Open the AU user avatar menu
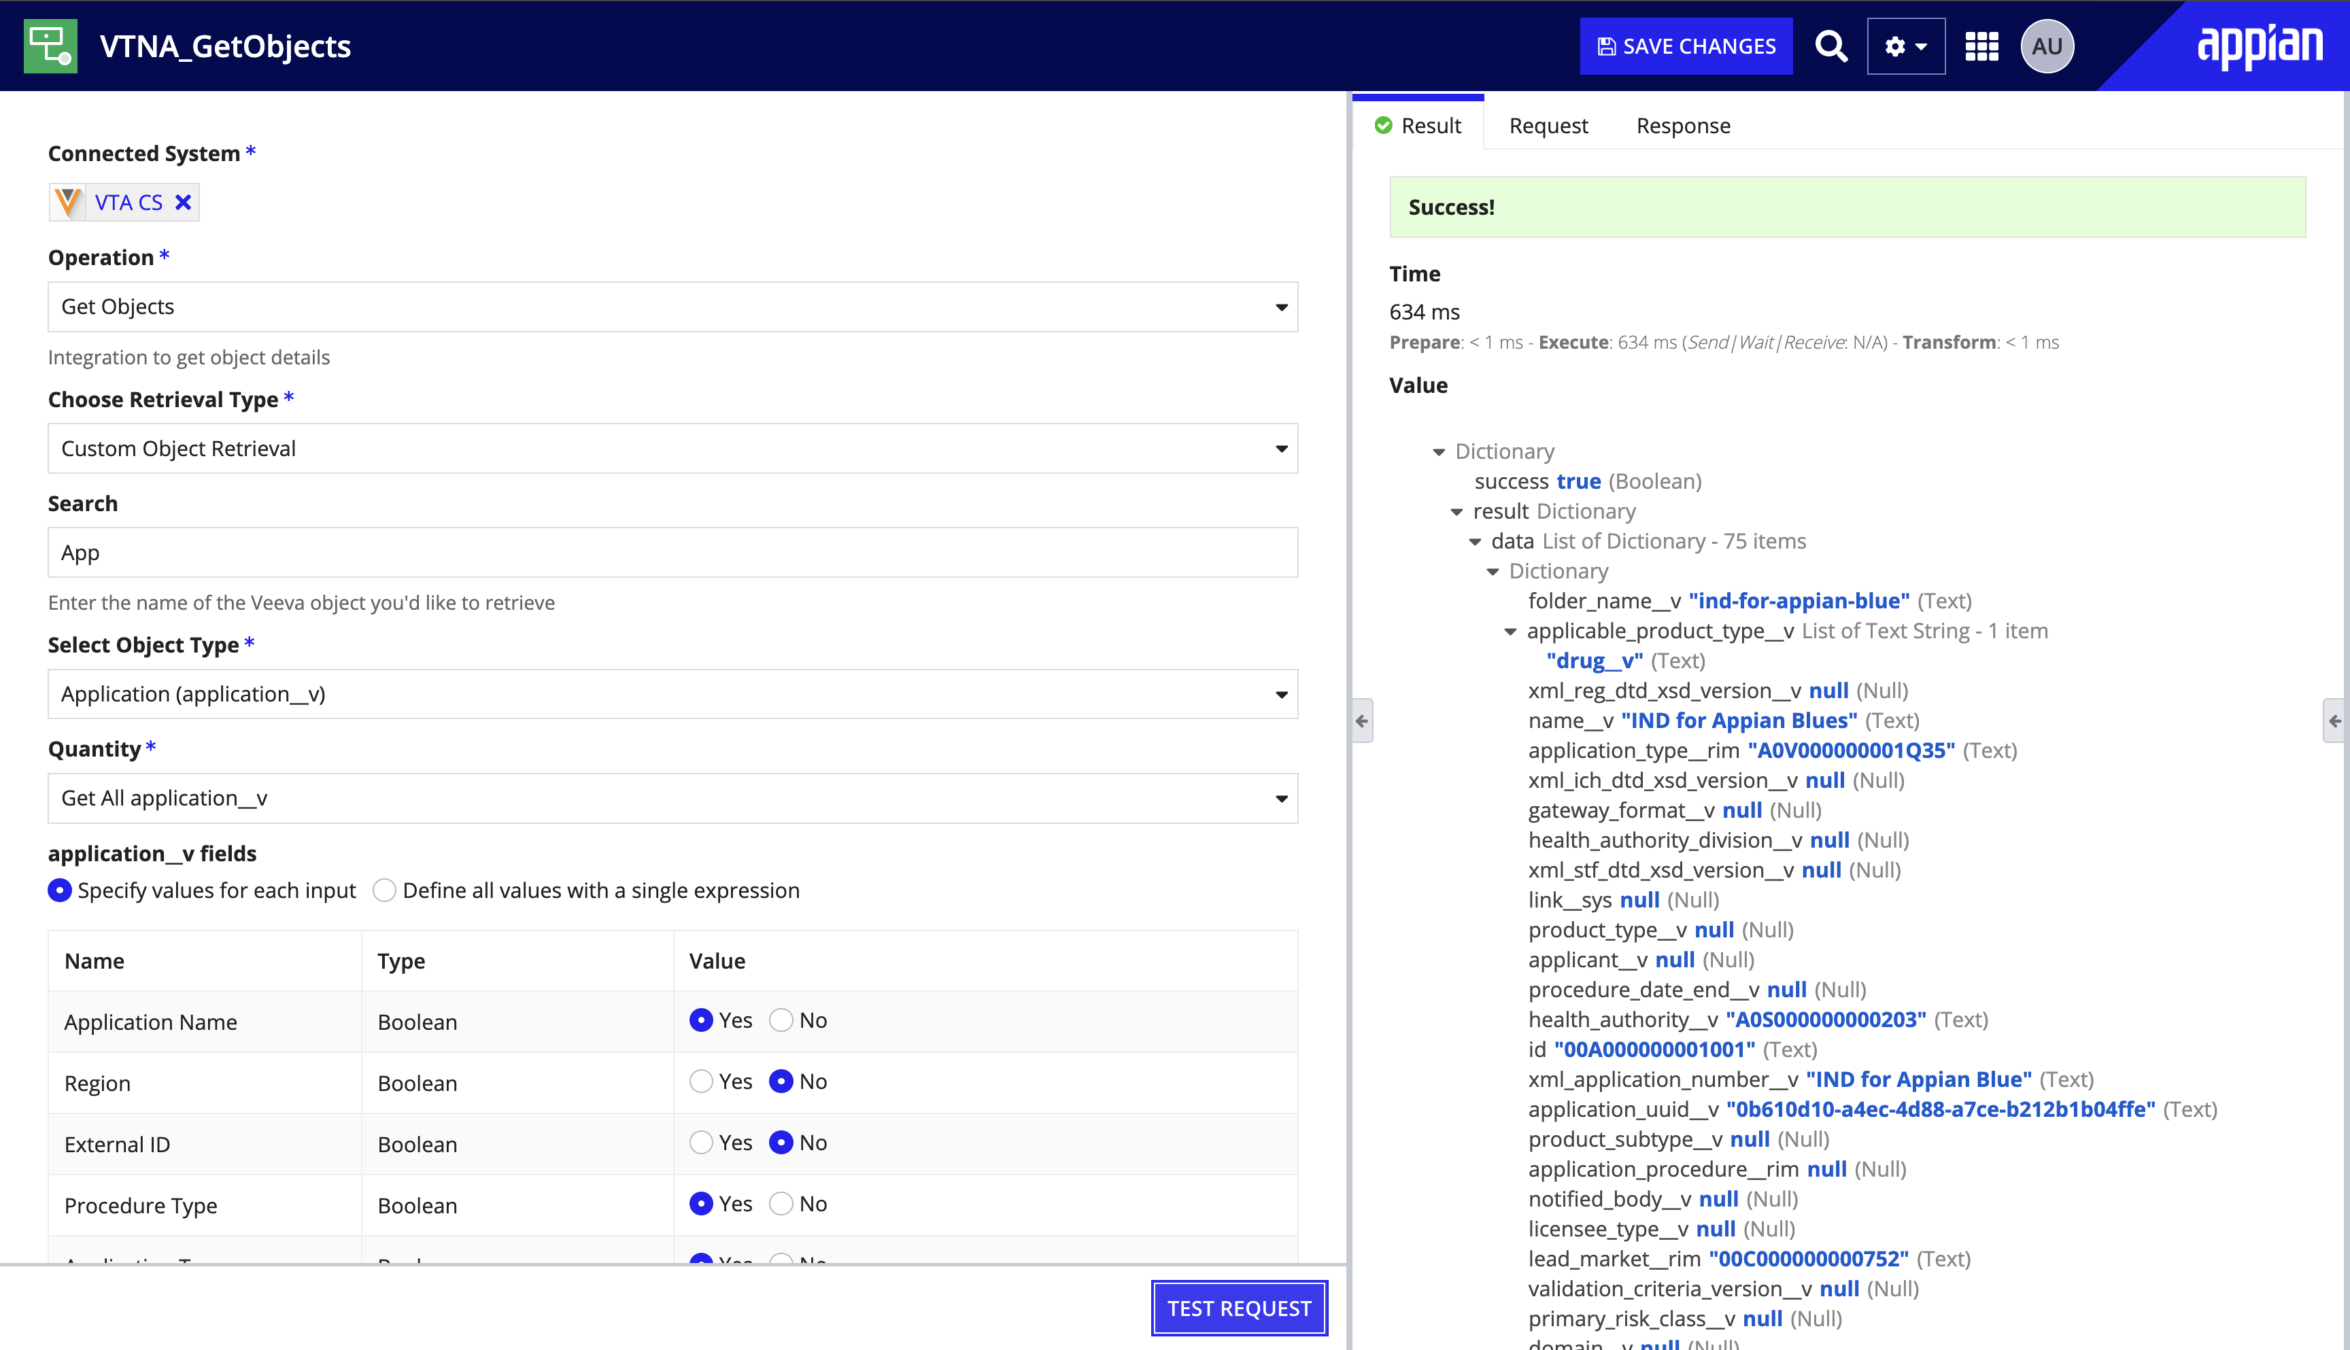Viewport: 2350px width, 1350px height. click(2047, 46)
